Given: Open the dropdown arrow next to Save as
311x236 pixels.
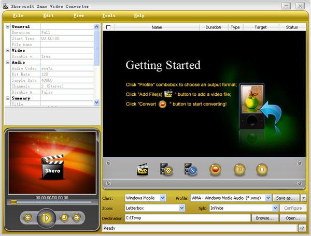Looking at the screenshot, I should [x=303, y=198].
